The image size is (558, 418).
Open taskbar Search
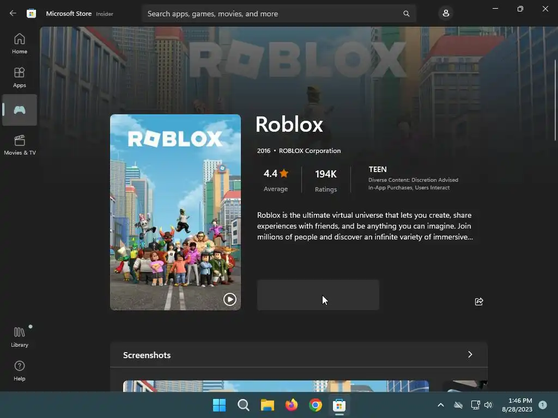click(x=244, y=405)
